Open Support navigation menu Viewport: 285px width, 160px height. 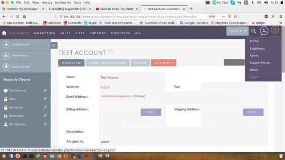(98, 33)
